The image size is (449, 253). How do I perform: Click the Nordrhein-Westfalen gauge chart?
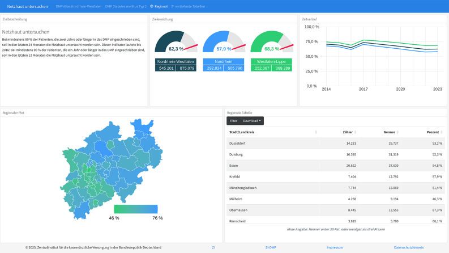pos(176,41)
